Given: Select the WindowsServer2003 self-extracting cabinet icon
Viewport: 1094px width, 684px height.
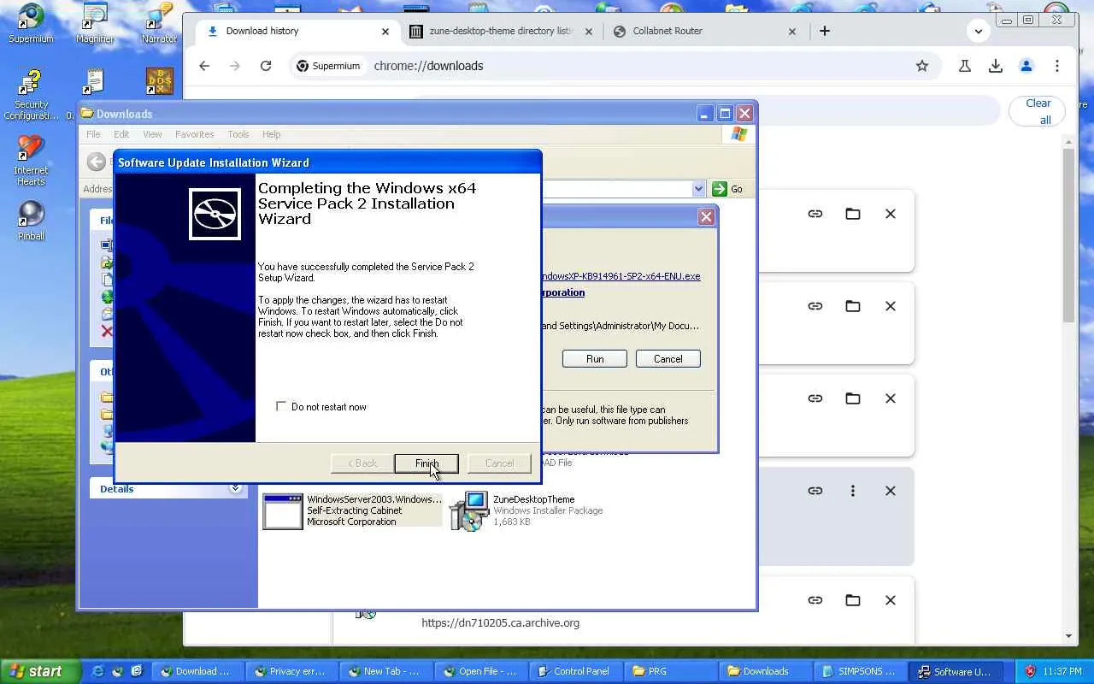Looking at the screenshot, I should pos(283,511).
